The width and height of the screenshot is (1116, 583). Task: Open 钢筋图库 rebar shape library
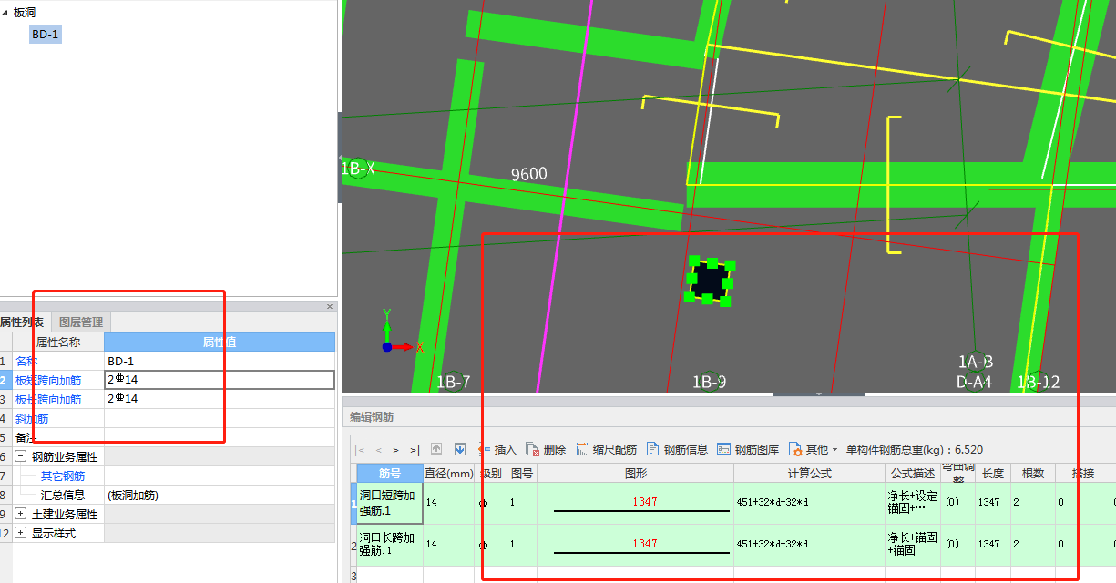pyautogui.click(x=748, y=449)
